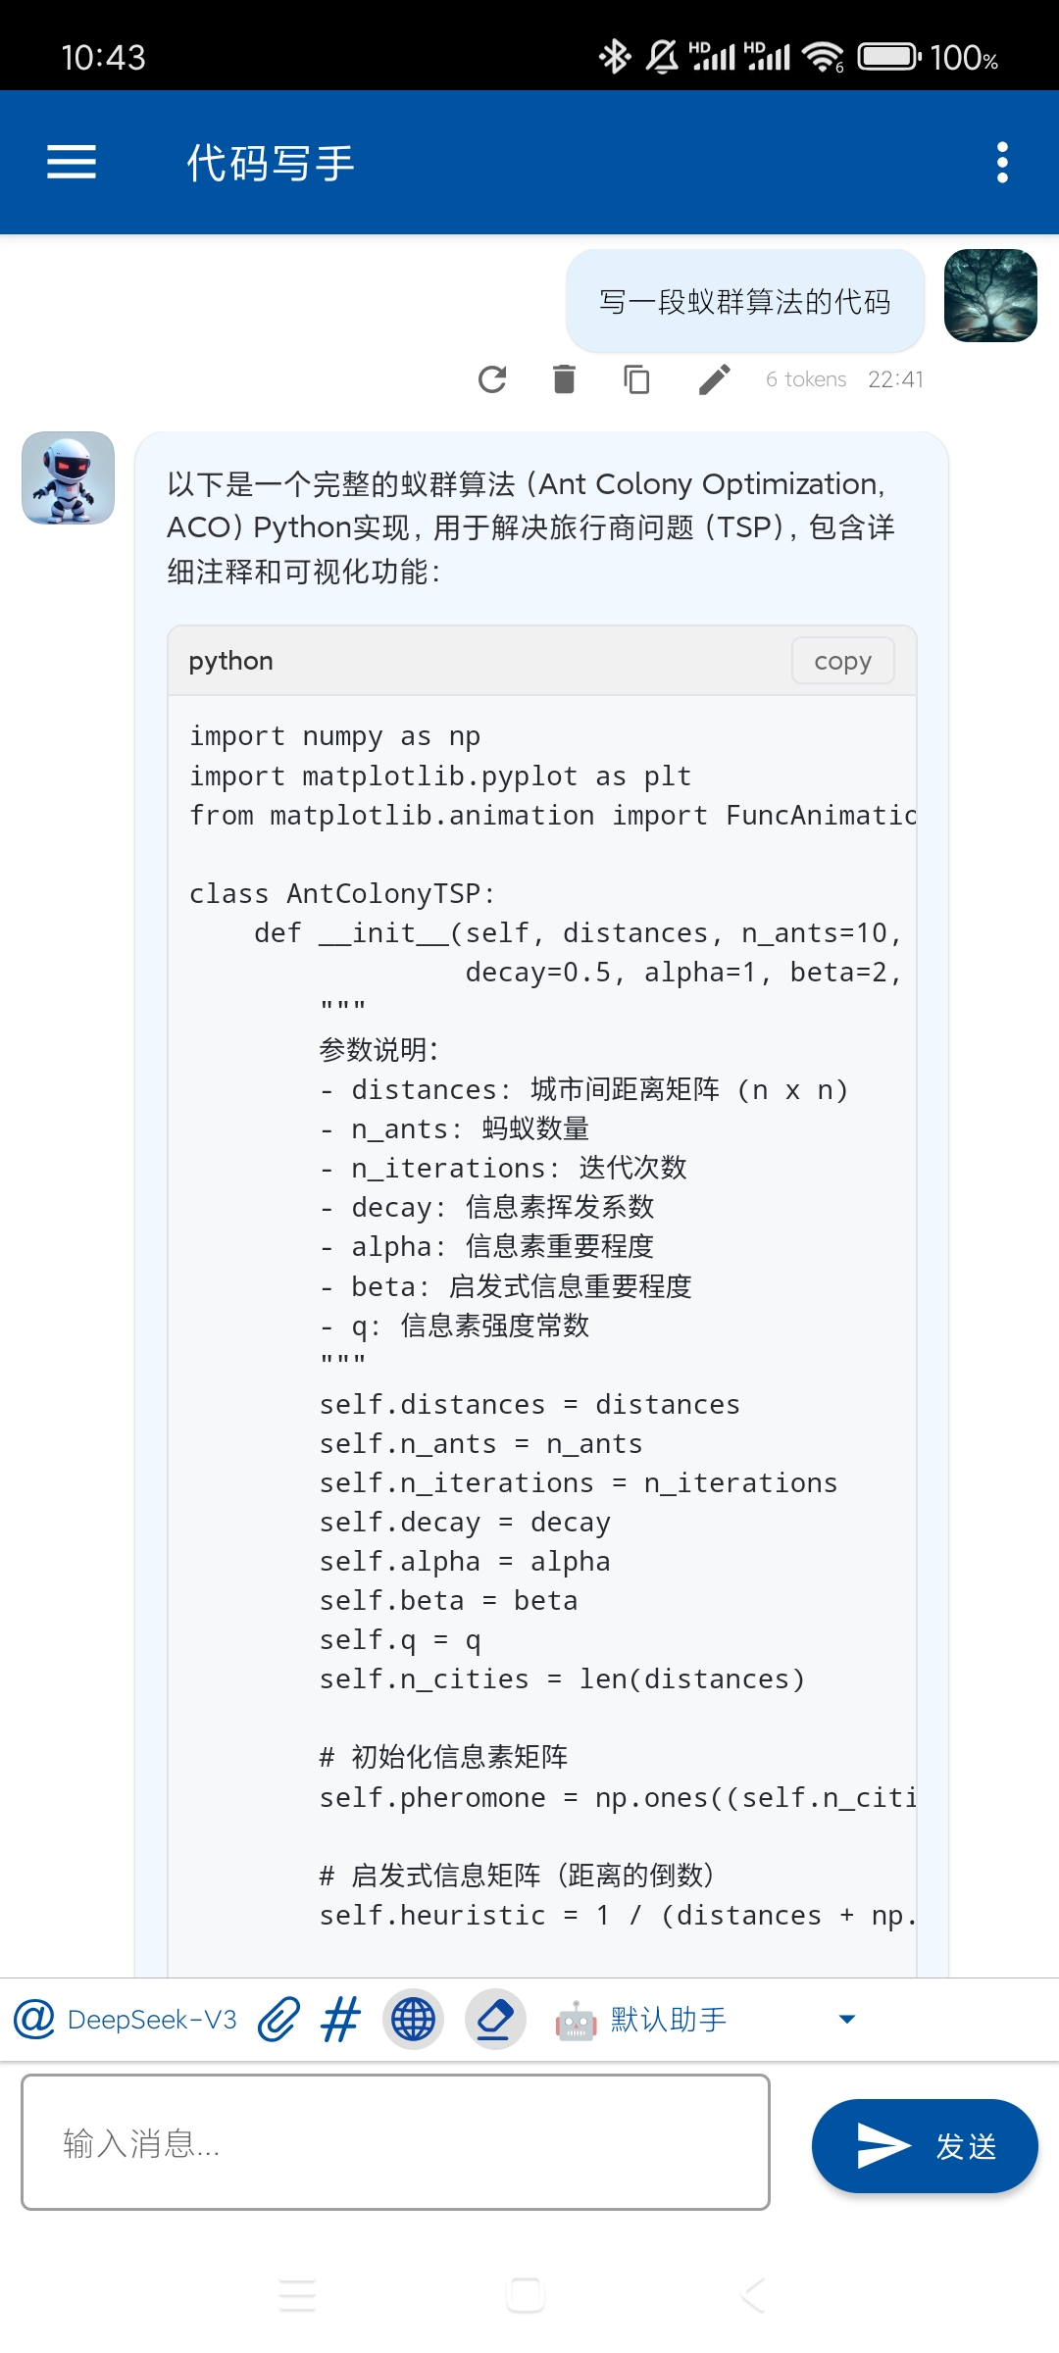
Task: Open the three-dot overflow menu
Action: tap(1000, 162)
